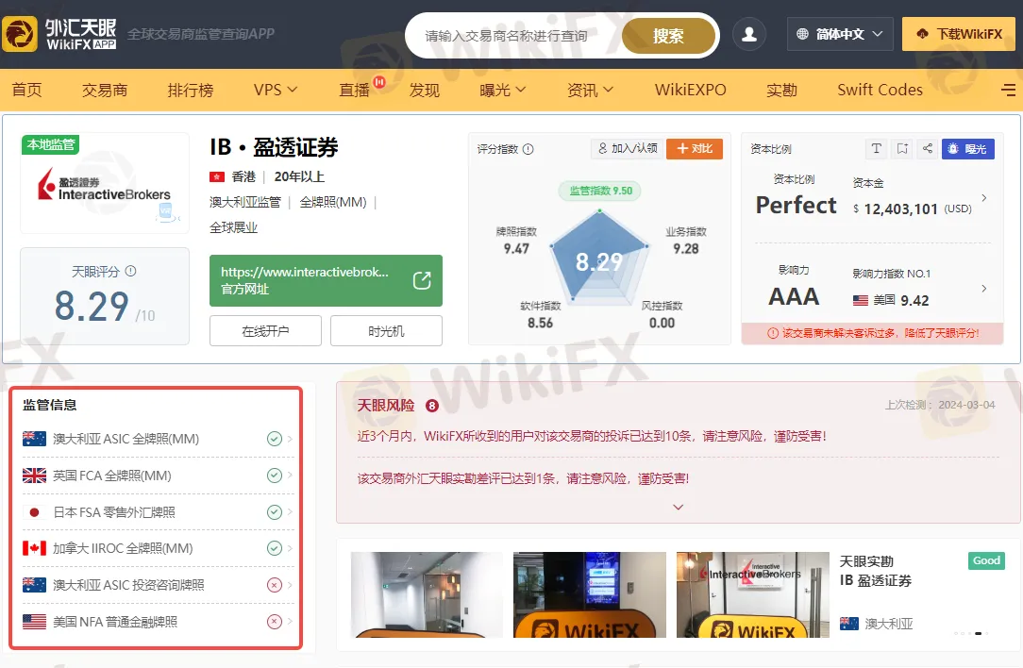Click the Japan FSA verified check icon

point(275,512)
